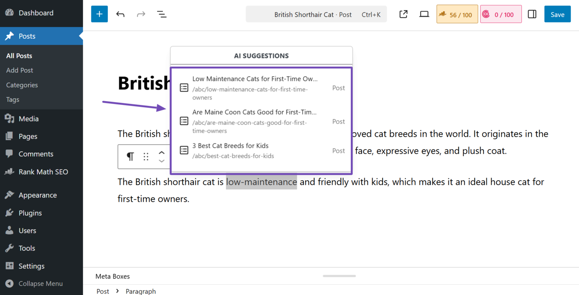Move paragraph block up with chevron
This screenshot has height=295, width=579.
tap(162, 153)
